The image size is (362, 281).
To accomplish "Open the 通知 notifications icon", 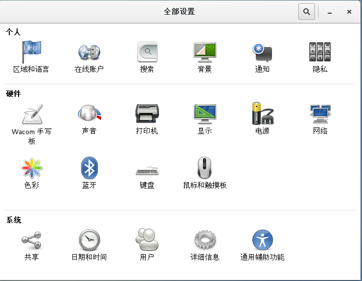I will coord(263,52).
